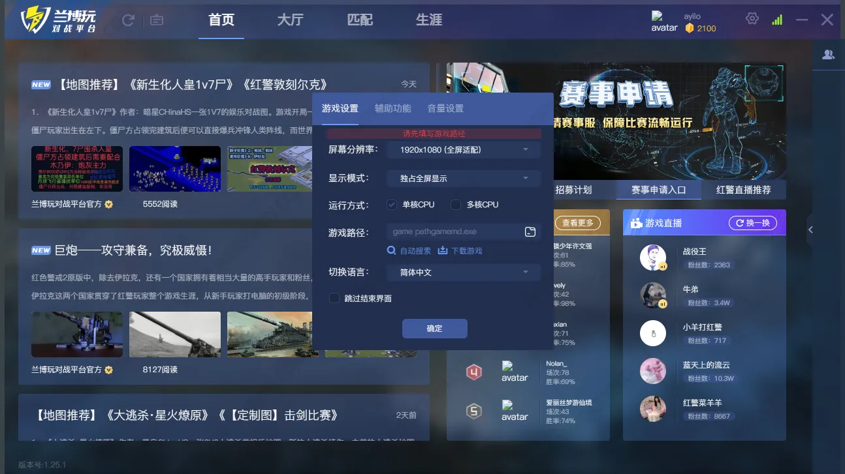Click the 下载游戏 link
This screenshot has height=474, width=845.
pos(460,250)
